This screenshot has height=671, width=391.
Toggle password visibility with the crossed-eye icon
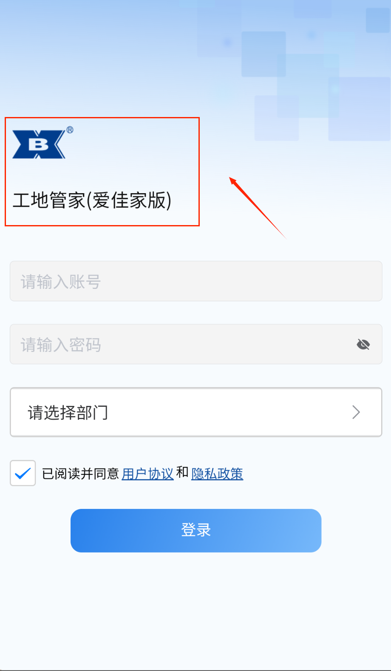(363, 344)
